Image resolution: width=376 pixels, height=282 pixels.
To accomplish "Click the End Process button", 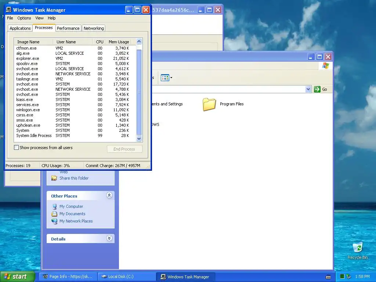I will (124, 149).
